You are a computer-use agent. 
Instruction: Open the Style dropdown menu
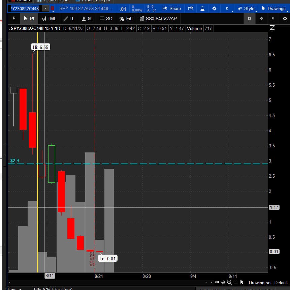[x=246, y=8]
